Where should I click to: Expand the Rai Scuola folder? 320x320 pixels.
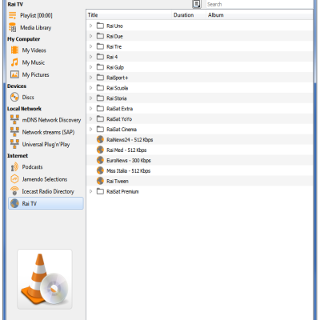[x=90, y=88]
